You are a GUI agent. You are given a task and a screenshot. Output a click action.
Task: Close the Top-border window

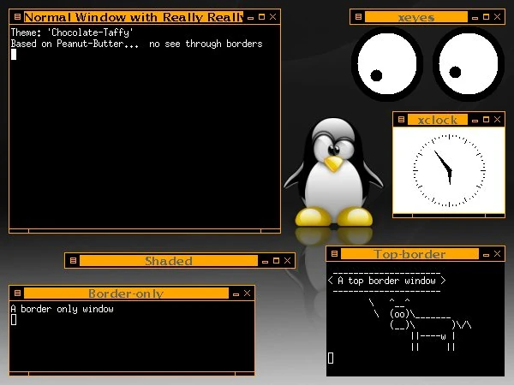(497, 254)
